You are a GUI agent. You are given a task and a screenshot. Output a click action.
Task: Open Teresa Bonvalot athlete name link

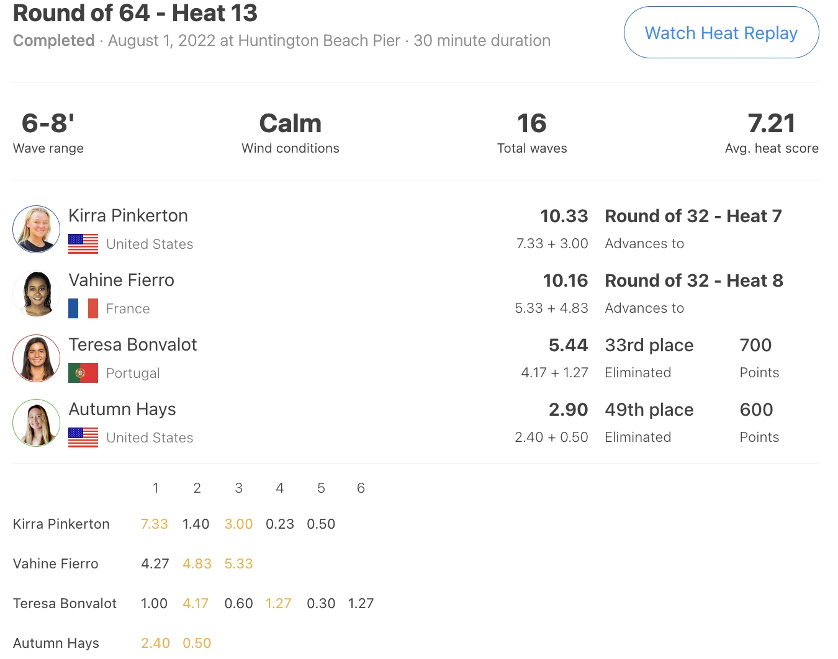132,344
